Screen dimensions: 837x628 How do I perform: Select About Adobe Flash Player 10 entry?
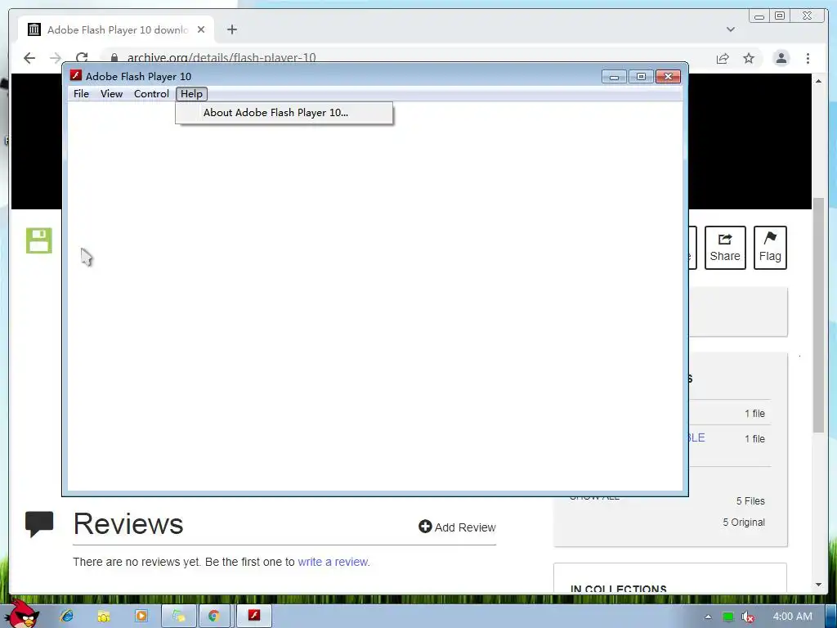click(x=284, y=113)
